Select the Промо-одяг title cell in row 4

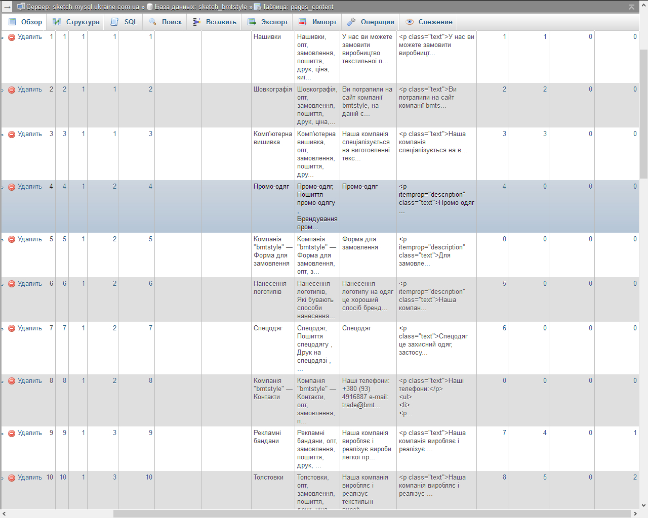pos(271,187)
